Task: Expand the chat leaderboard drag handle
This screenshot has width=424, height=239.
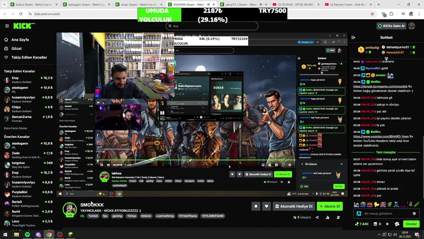Action: pyautogui.click(x=386, y=59)
